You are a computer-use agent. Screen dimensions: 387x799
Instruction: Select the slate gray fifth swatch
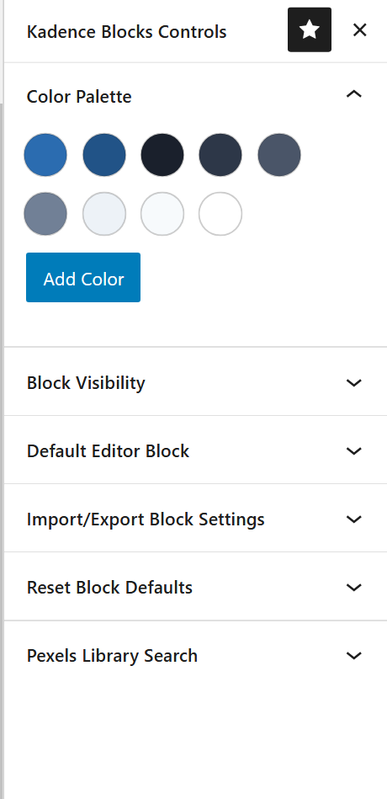coord(279,155)
